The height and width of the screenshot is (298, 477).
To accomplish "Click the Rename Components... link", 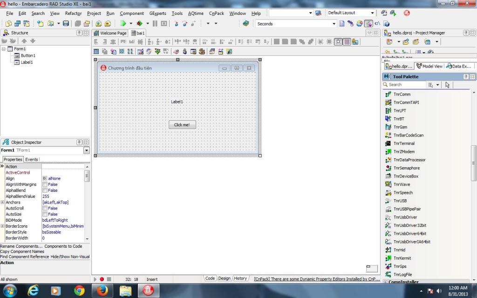I will click(21, 246).
